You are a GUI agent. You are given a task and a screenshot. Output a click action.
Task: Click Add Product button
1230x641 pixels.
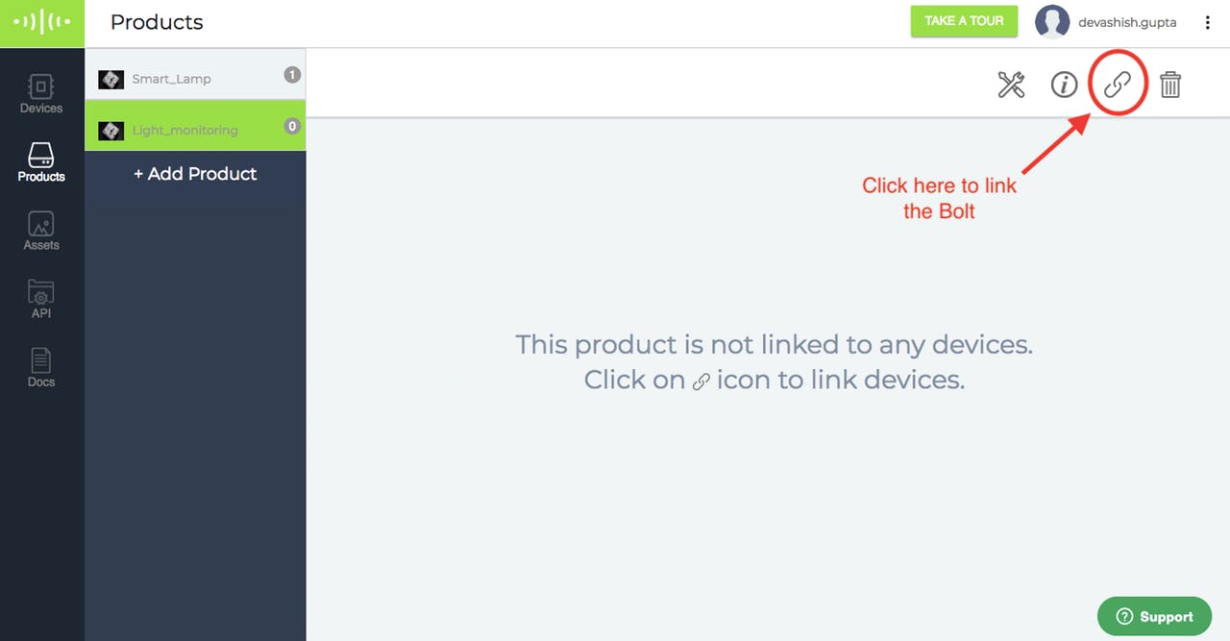(195, 174)
